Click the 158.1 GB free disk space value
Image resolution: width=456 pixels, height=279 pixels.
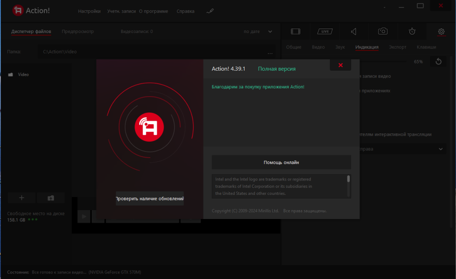tap(16, 220)
